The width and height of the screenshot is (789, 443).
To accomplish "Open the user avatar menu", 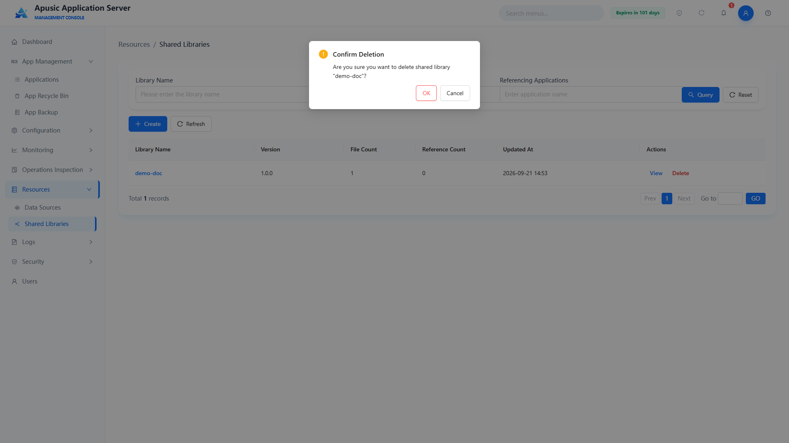I will click(x=746, y=13).
